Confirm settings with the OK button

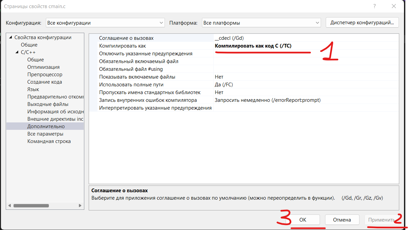[303, 220]
